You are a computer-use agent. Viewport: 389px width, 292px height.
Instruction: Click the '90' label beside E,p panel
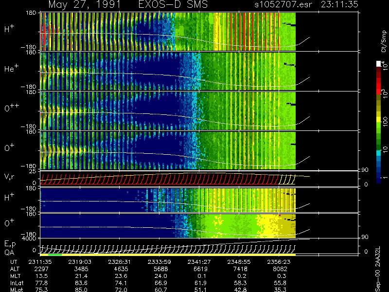click(x=365, y=237)
